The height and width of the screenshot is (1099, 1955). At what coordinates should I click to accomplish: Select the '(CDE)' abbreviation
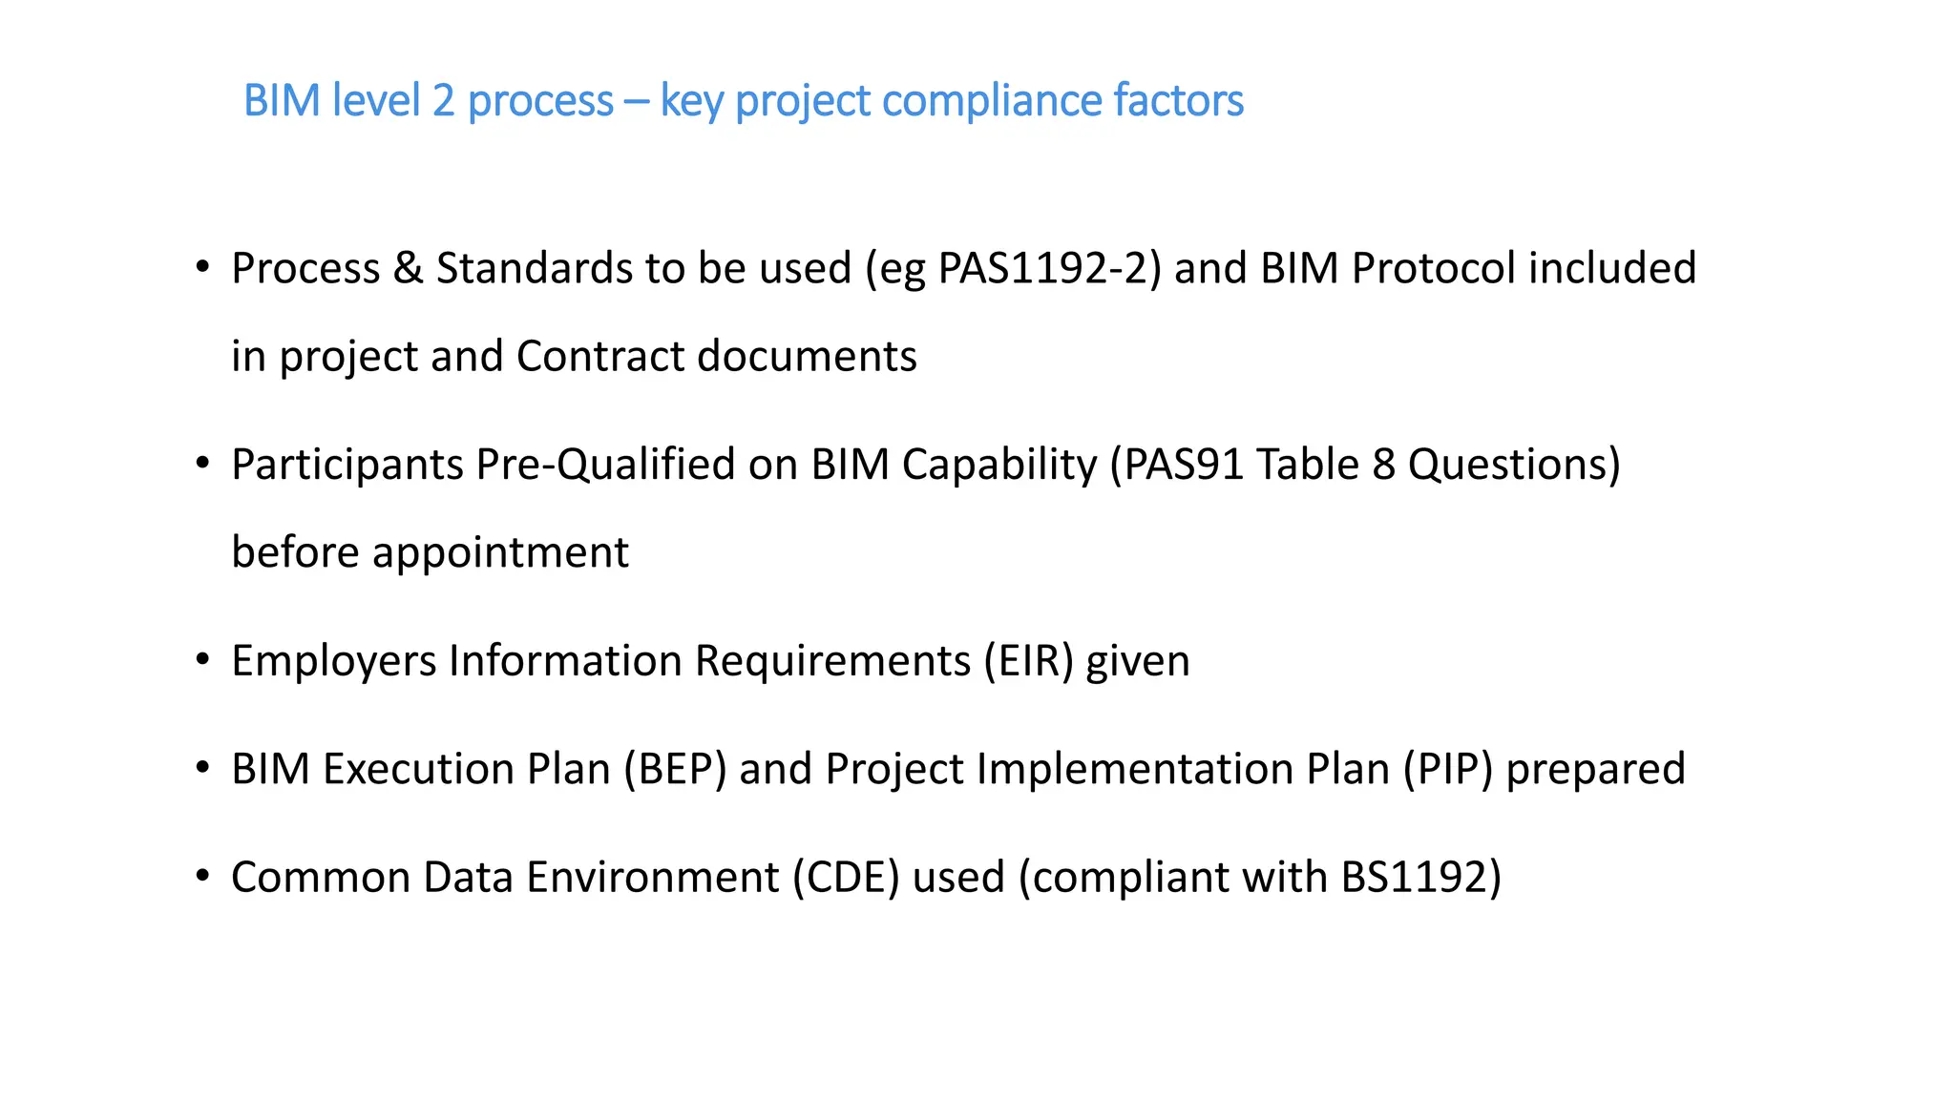[846, 878]
